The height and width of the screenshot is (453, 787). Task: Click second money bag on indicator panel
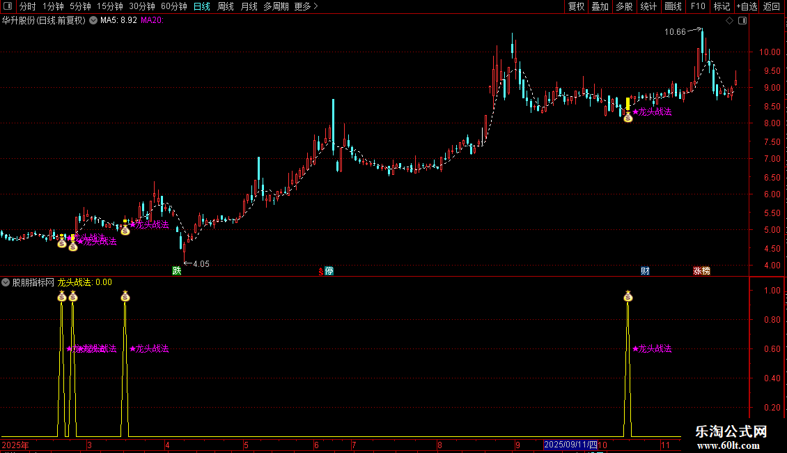pyautogui.click(x=73, y=296)
